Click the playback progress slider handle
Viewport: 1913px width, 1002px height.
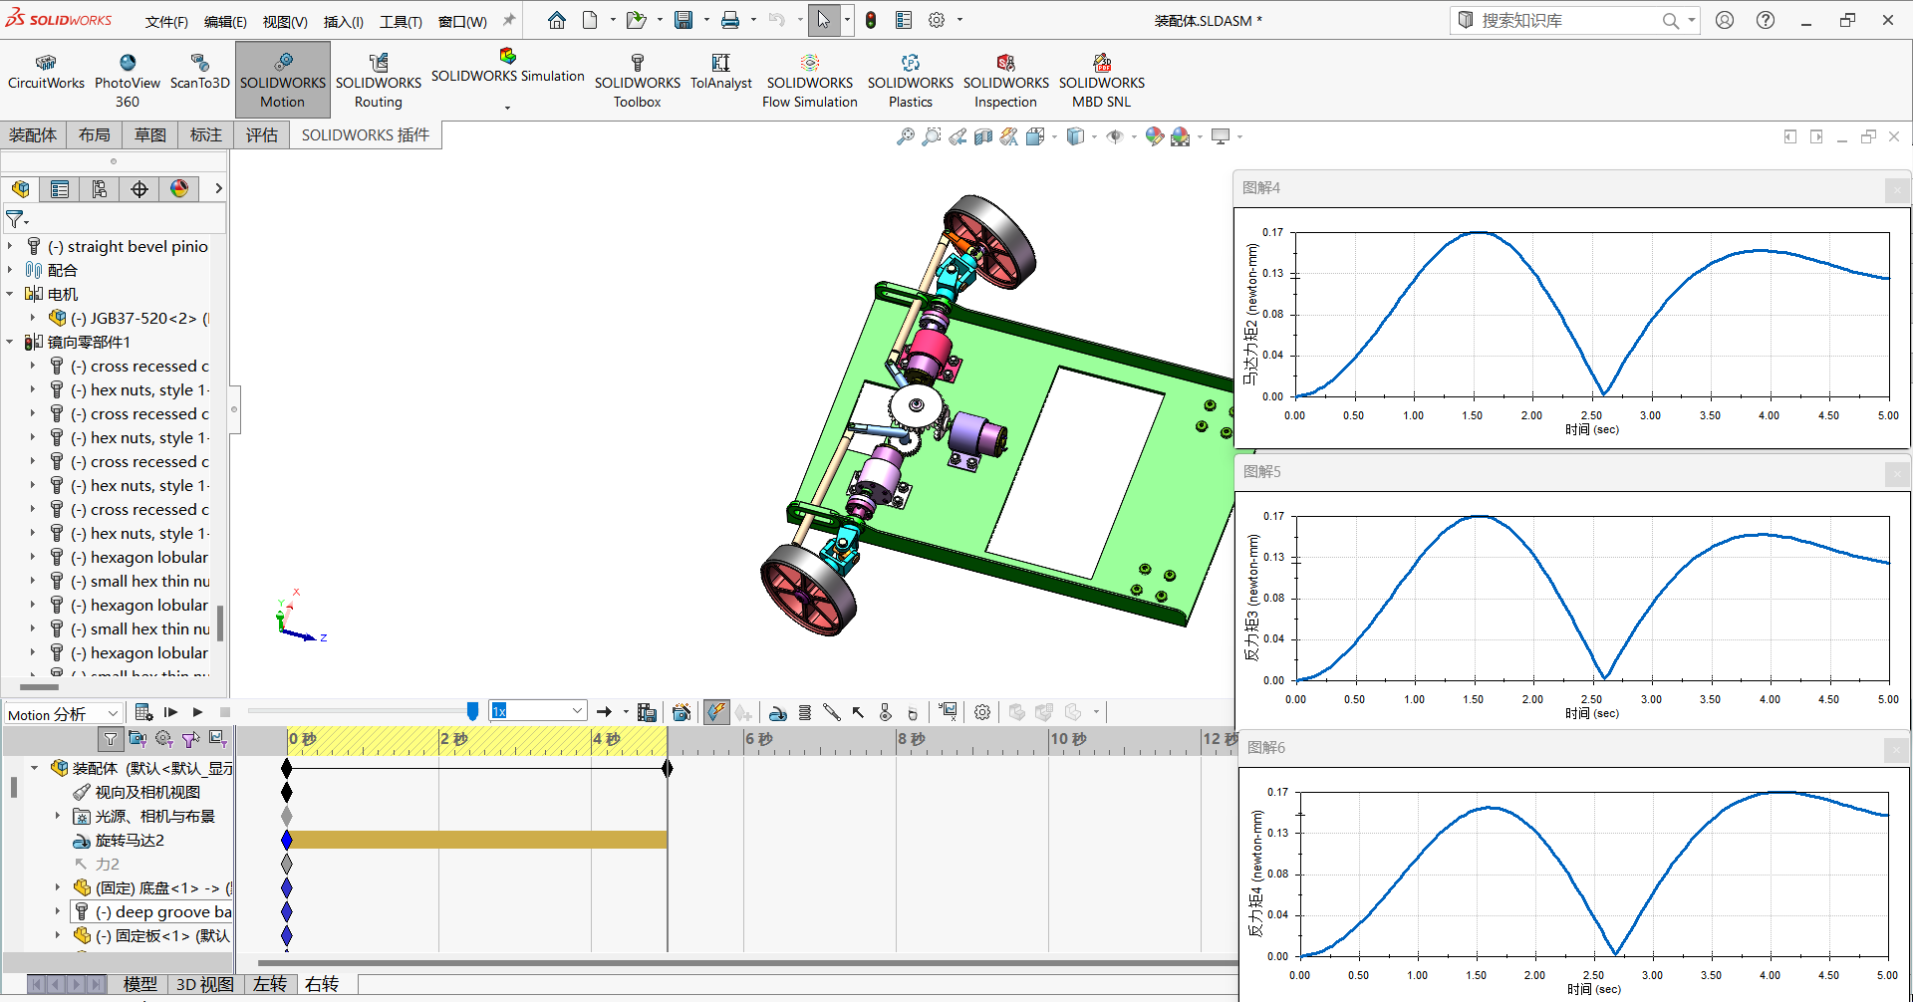[x=472, y=711]
